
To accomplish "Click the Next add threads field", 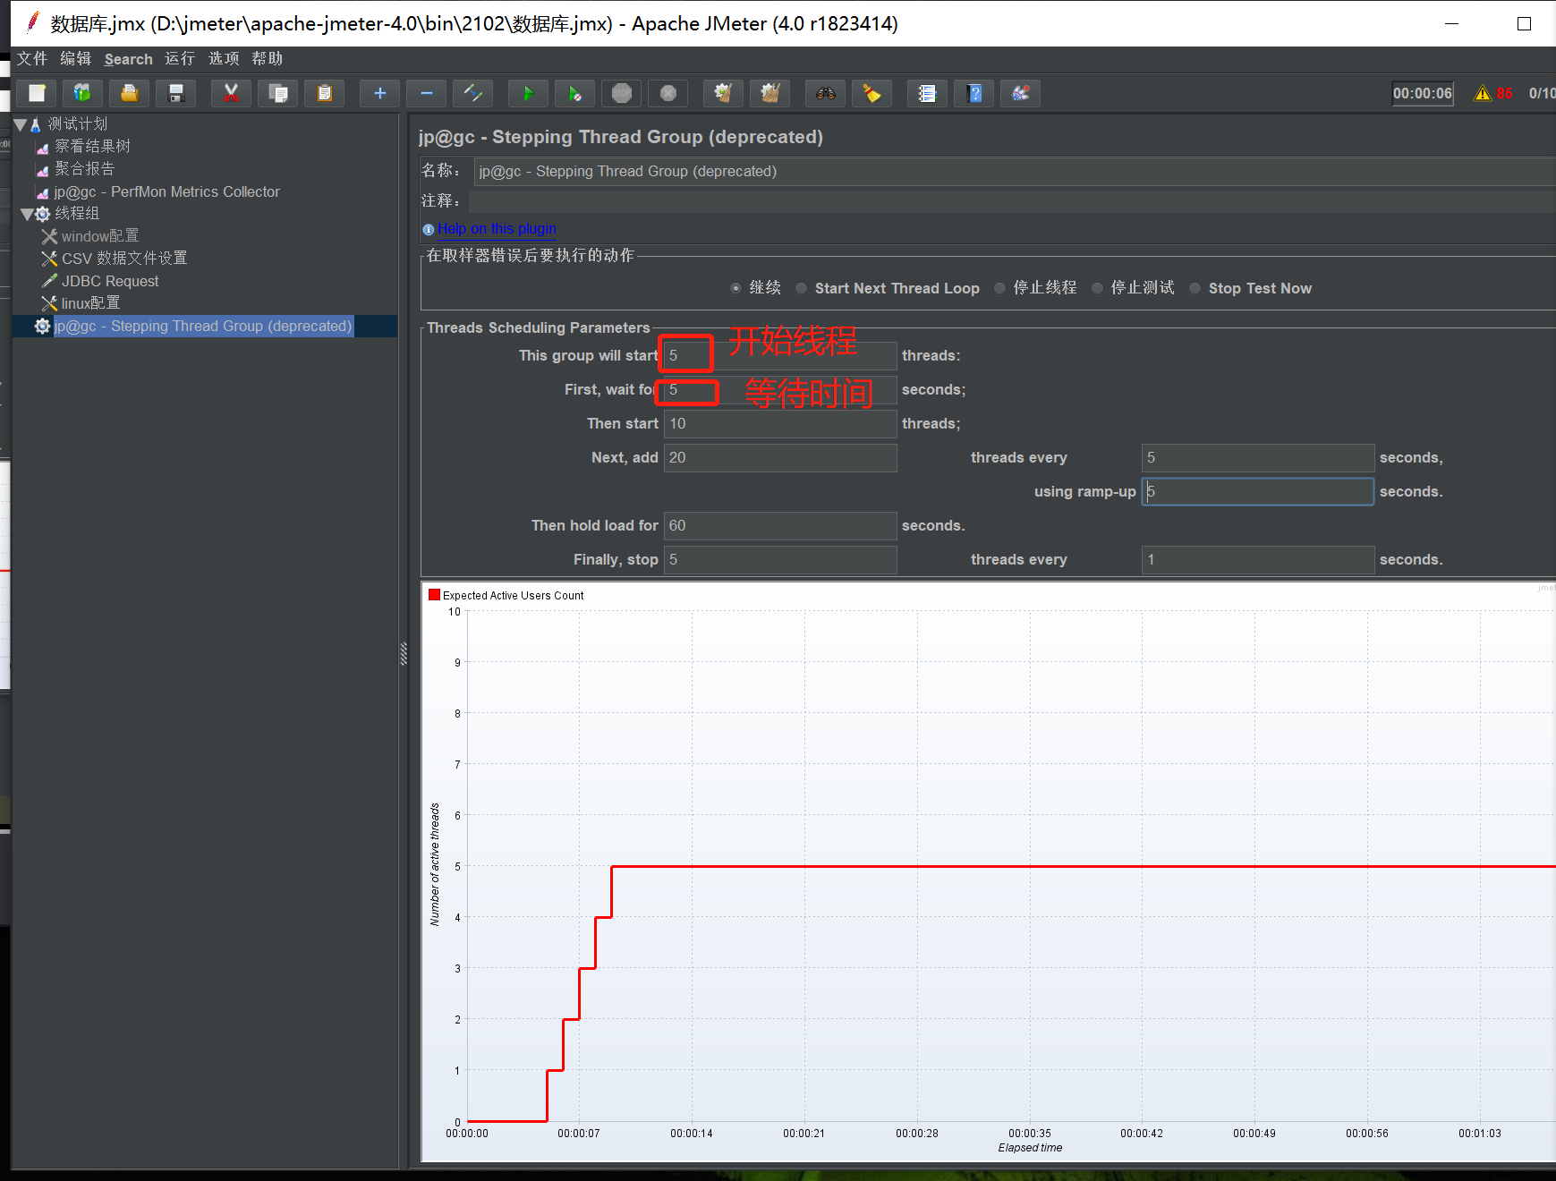I will tap(780, 457).
